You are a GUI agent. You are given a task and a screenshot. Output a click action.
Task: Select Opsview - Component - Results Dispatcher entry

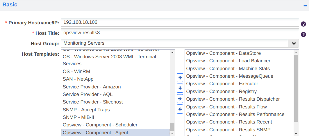point(239,99)
